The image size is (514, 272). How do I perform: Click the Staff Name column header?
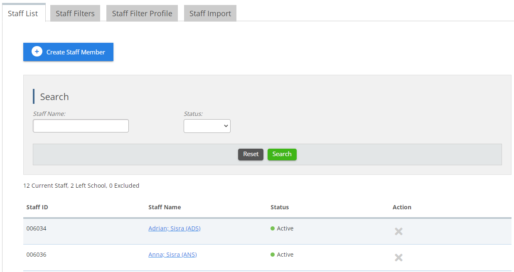[x=165, y=207]
